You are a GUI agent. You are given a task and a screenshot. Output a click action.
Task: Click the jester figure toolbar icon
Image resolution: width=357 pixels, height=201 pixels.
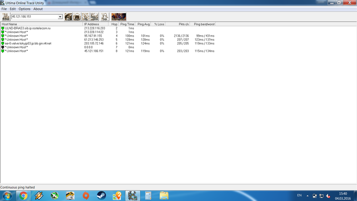point(105,17)
